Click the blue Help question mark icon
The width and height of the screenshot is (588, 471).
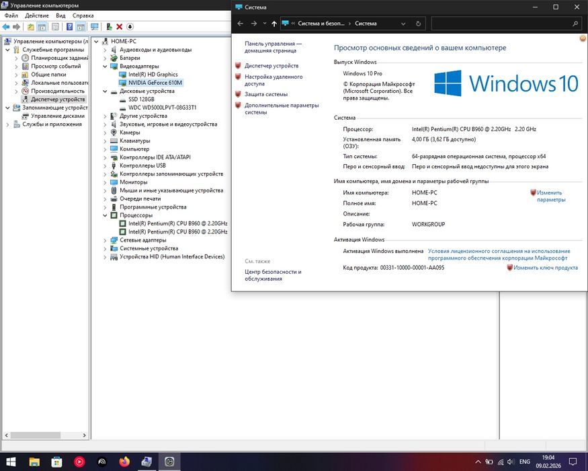pyautogui.click(x=69, y=27)
